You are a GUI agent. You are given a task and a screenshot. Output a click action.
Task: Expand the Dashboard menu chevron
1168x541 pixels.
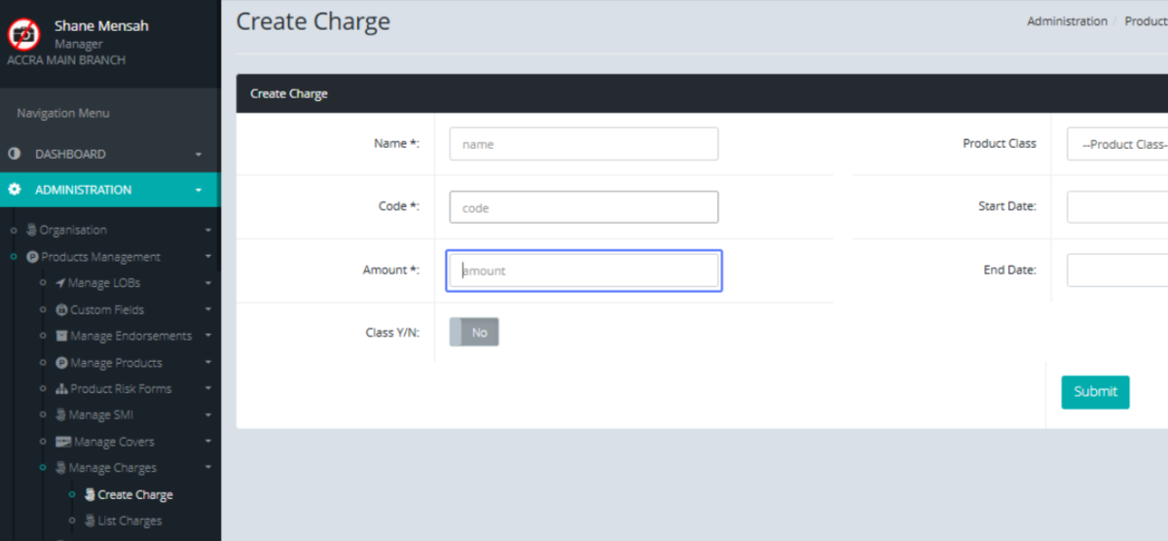point(199,155)
